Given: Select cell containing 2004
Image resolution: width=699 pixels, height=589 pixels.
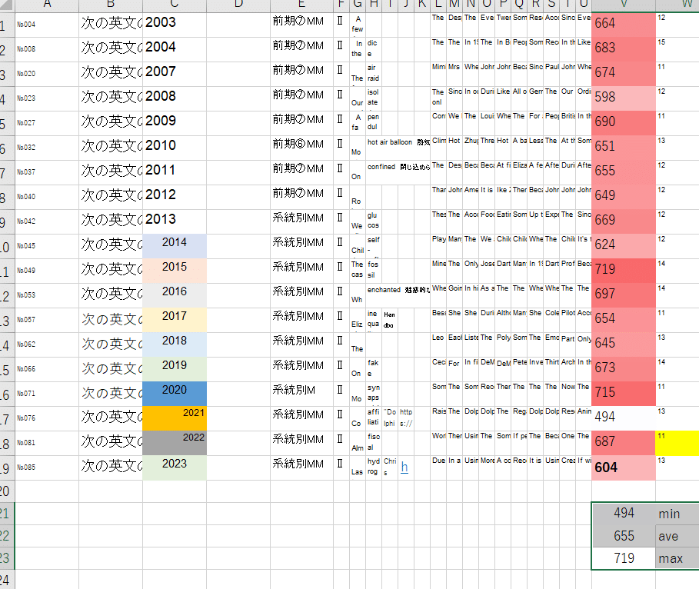Looking at the screenshot, I should 175,49.
